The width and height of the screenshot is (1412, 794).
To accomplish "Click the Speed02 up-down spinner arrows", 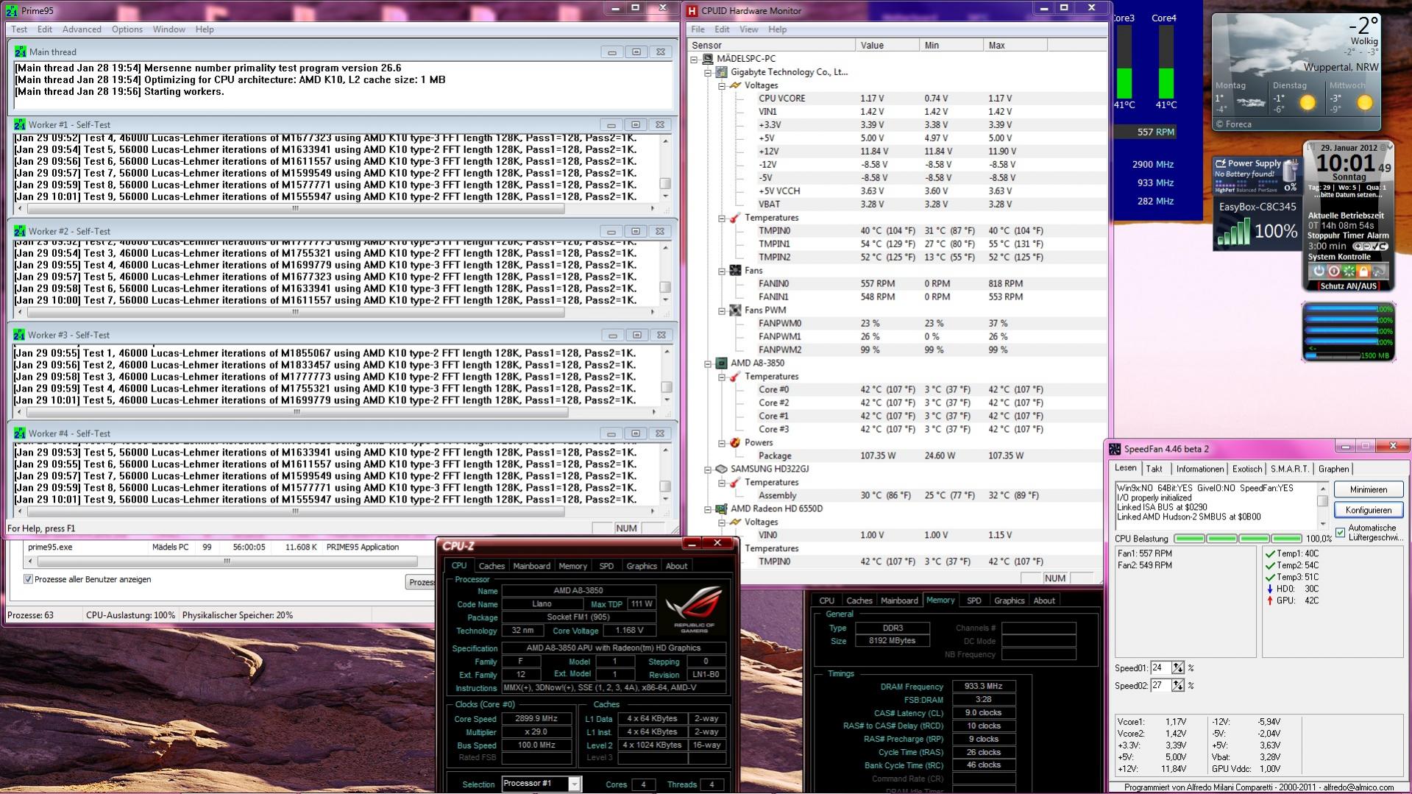I will coord(1178,685).
